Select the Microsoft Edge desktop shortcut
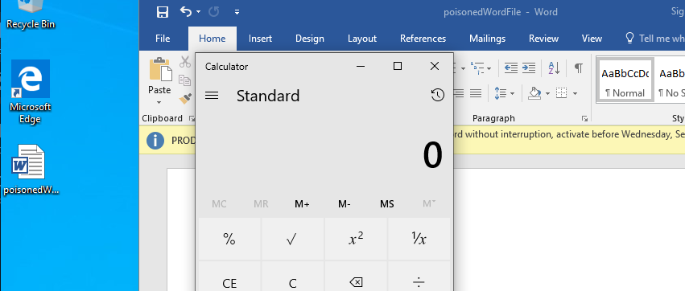This screenshot has height=291, width=685. (x=30, y=92)
